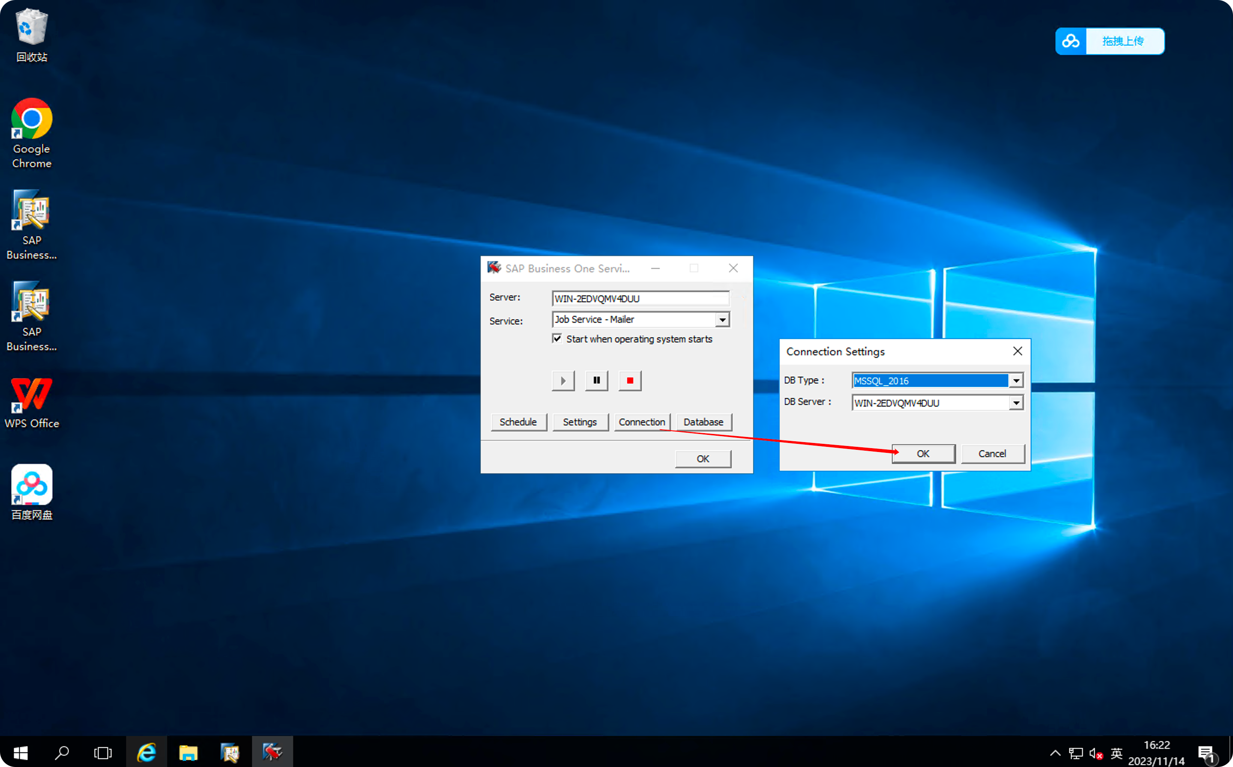Select the upper SAP Business desktop shortcut
1233x767 pixels.
pyautogui.click(x=31, y=225)
